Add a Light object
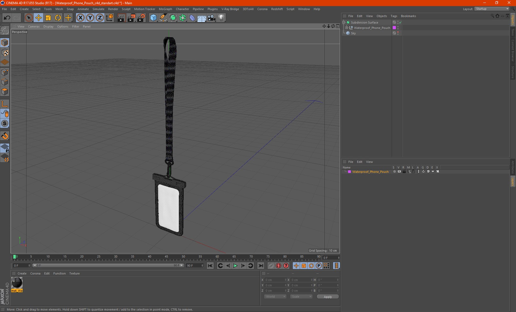516x312 pixels. coord(221,18)
